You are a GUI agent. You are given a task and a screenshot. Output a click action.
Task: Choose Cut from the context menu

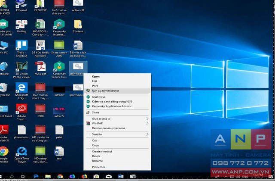pos(117,140)
